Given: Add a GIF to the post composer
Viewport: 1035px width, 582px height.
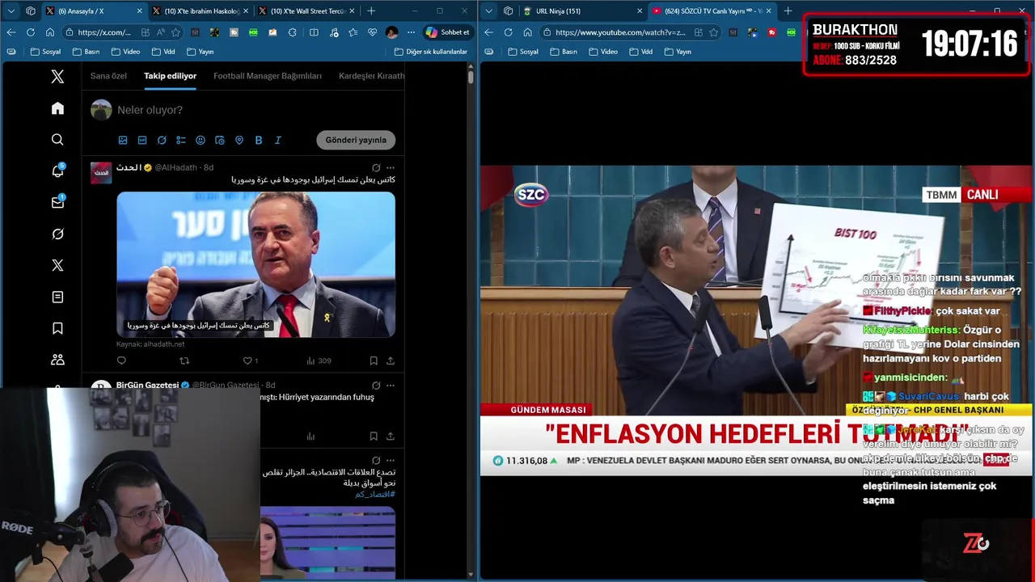Looking at the screenshot, I should (142, 140).
